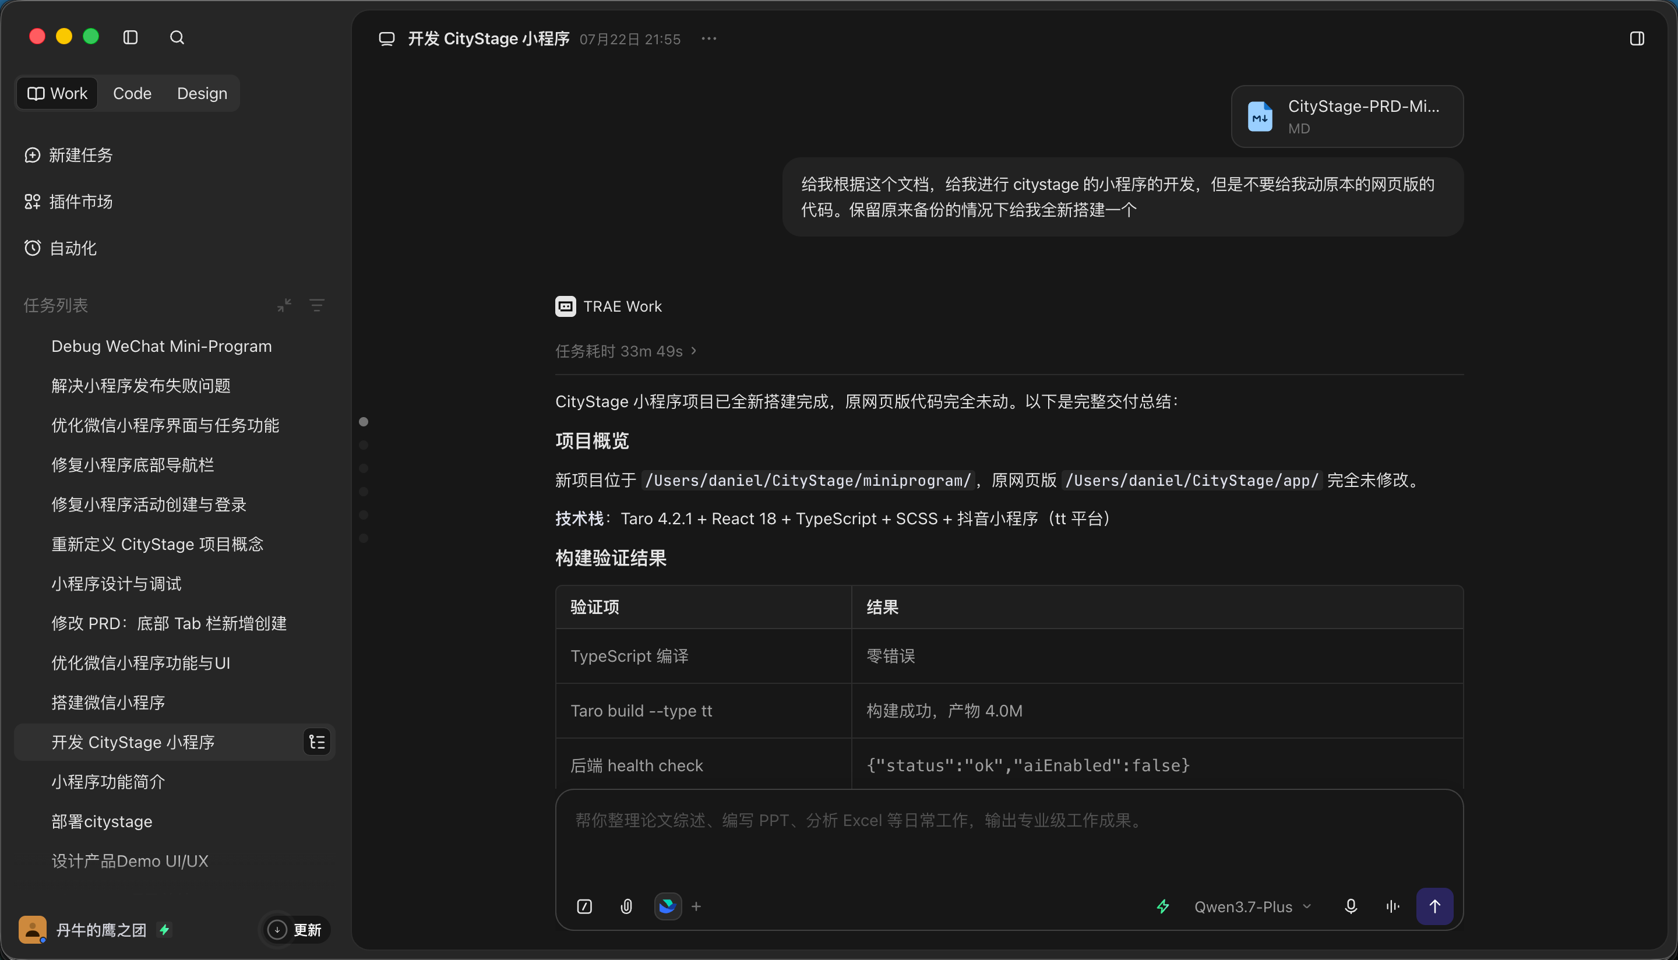Open the 自动化 automation page

pyautogui.click(x=61, y=249)
